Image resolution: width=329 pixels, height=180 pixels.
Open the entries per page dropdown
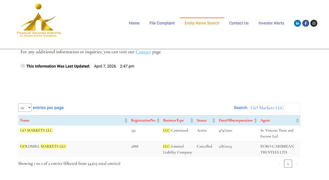tap(25, 107)
